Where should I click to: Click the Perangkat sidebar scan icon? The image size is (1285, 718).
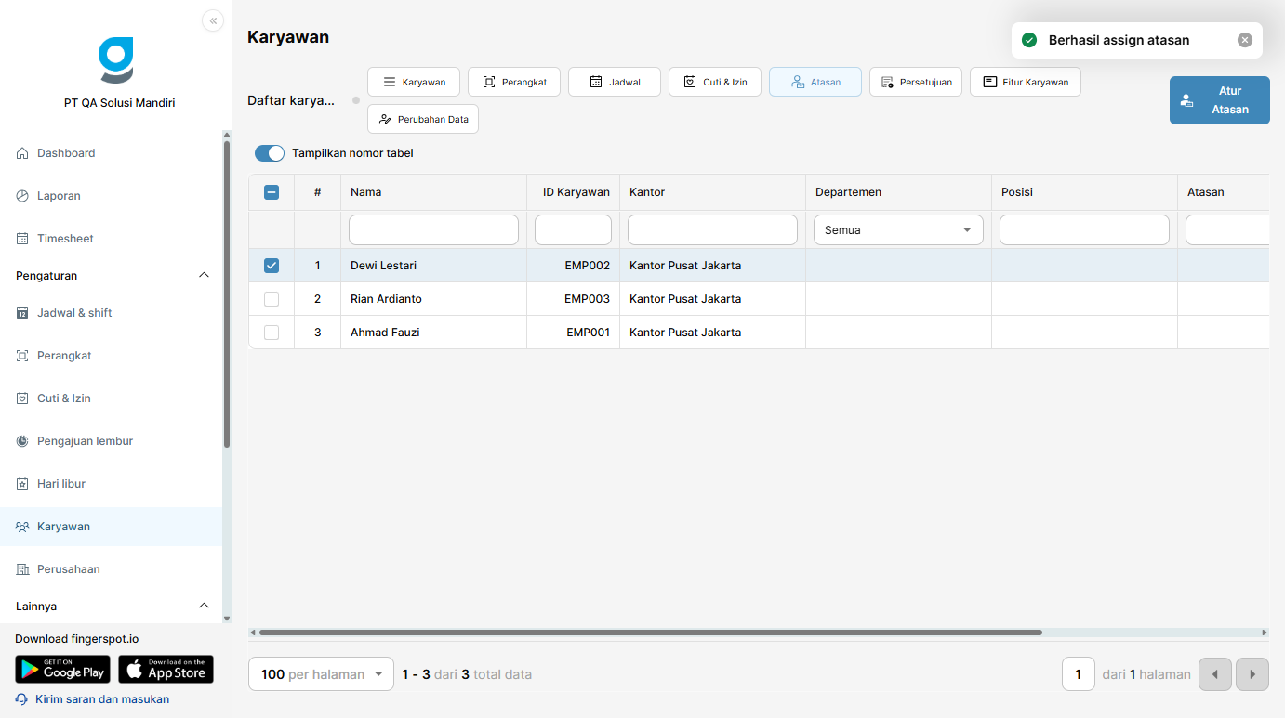(22, 356)
